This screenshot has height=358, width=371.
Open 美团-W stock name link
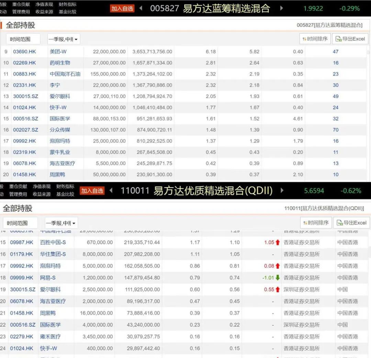click(58, 51)
